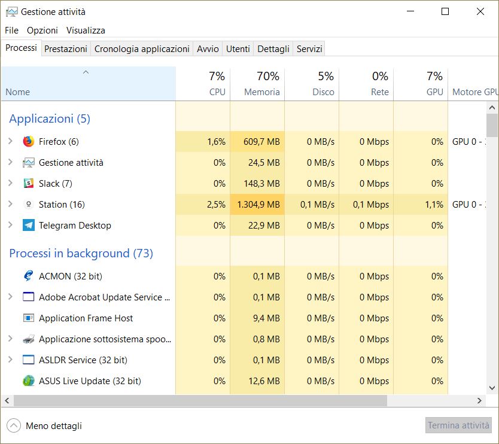The width and height of the screenshot is (499, 444).
Task: Click the Adobe Acrobat Update Service icon
Action: [x=29, y=297]
